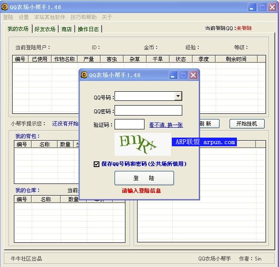Switch to the 我的农场 tab

point(18,29)
